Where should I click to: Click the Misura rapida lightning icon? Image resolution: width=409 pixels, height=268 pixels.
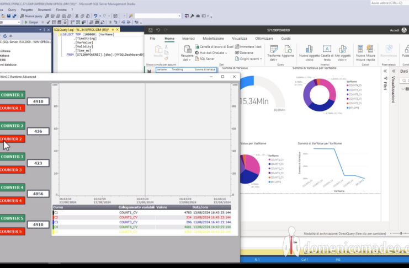(x=370, y=49)
